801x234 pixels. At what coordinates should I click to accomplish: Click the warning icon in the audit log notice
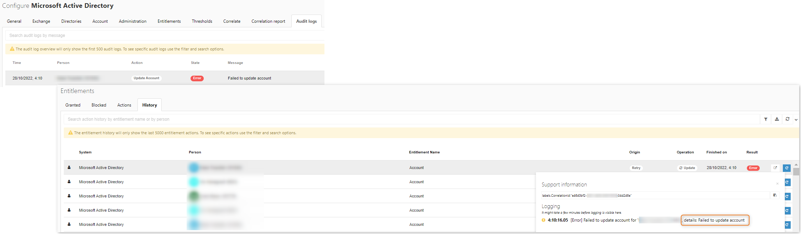(x=12, y=49)
